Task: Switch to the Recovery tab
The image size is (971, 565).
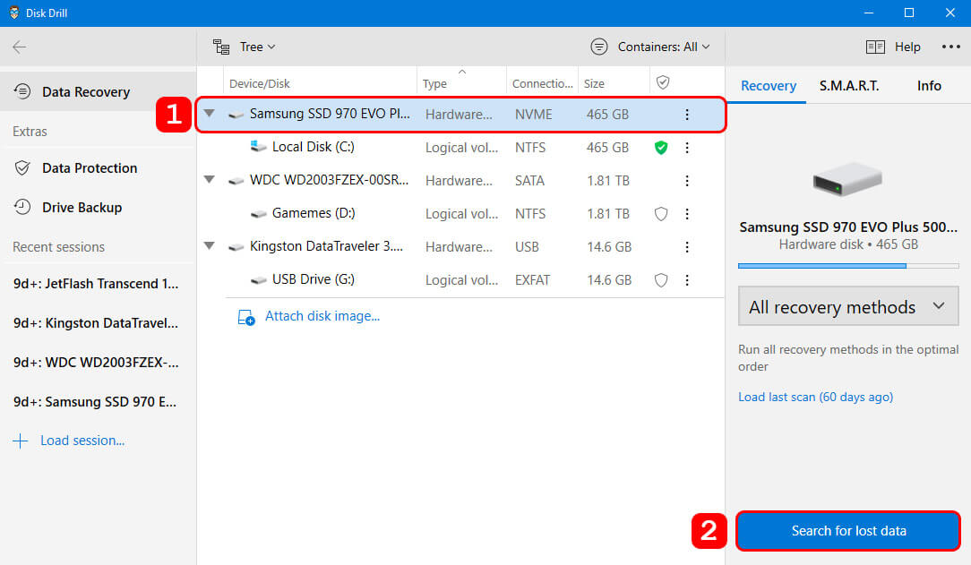Action: tap(768, 85)
